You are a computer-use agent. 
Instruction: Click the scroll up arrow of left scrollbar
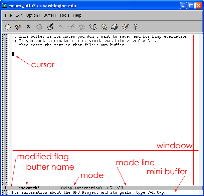point(5,37)
